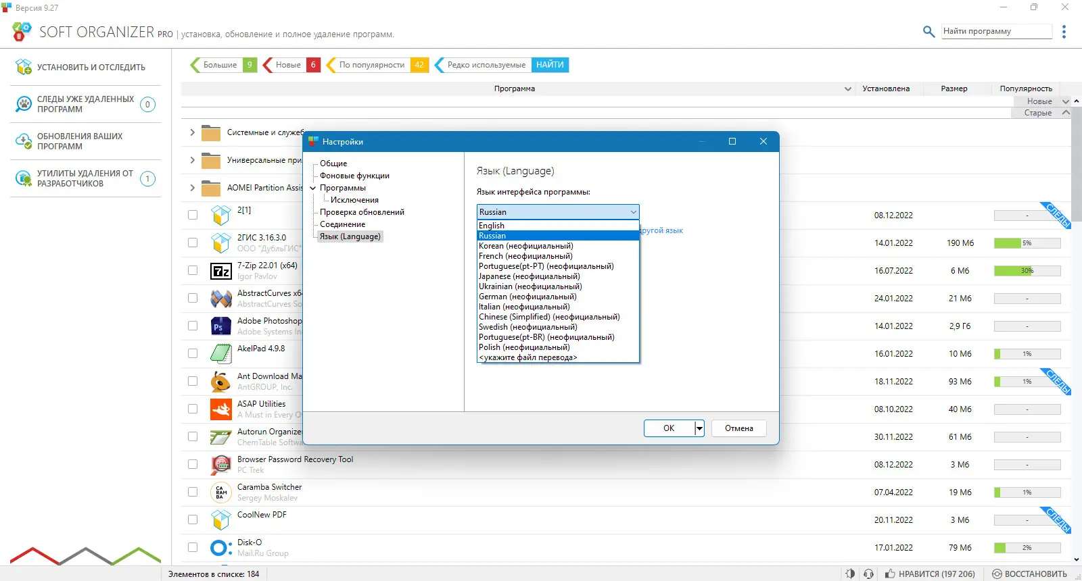Click the developer uninstall utilities icon
Screen dimensions: 1082x581
[24, 178]
